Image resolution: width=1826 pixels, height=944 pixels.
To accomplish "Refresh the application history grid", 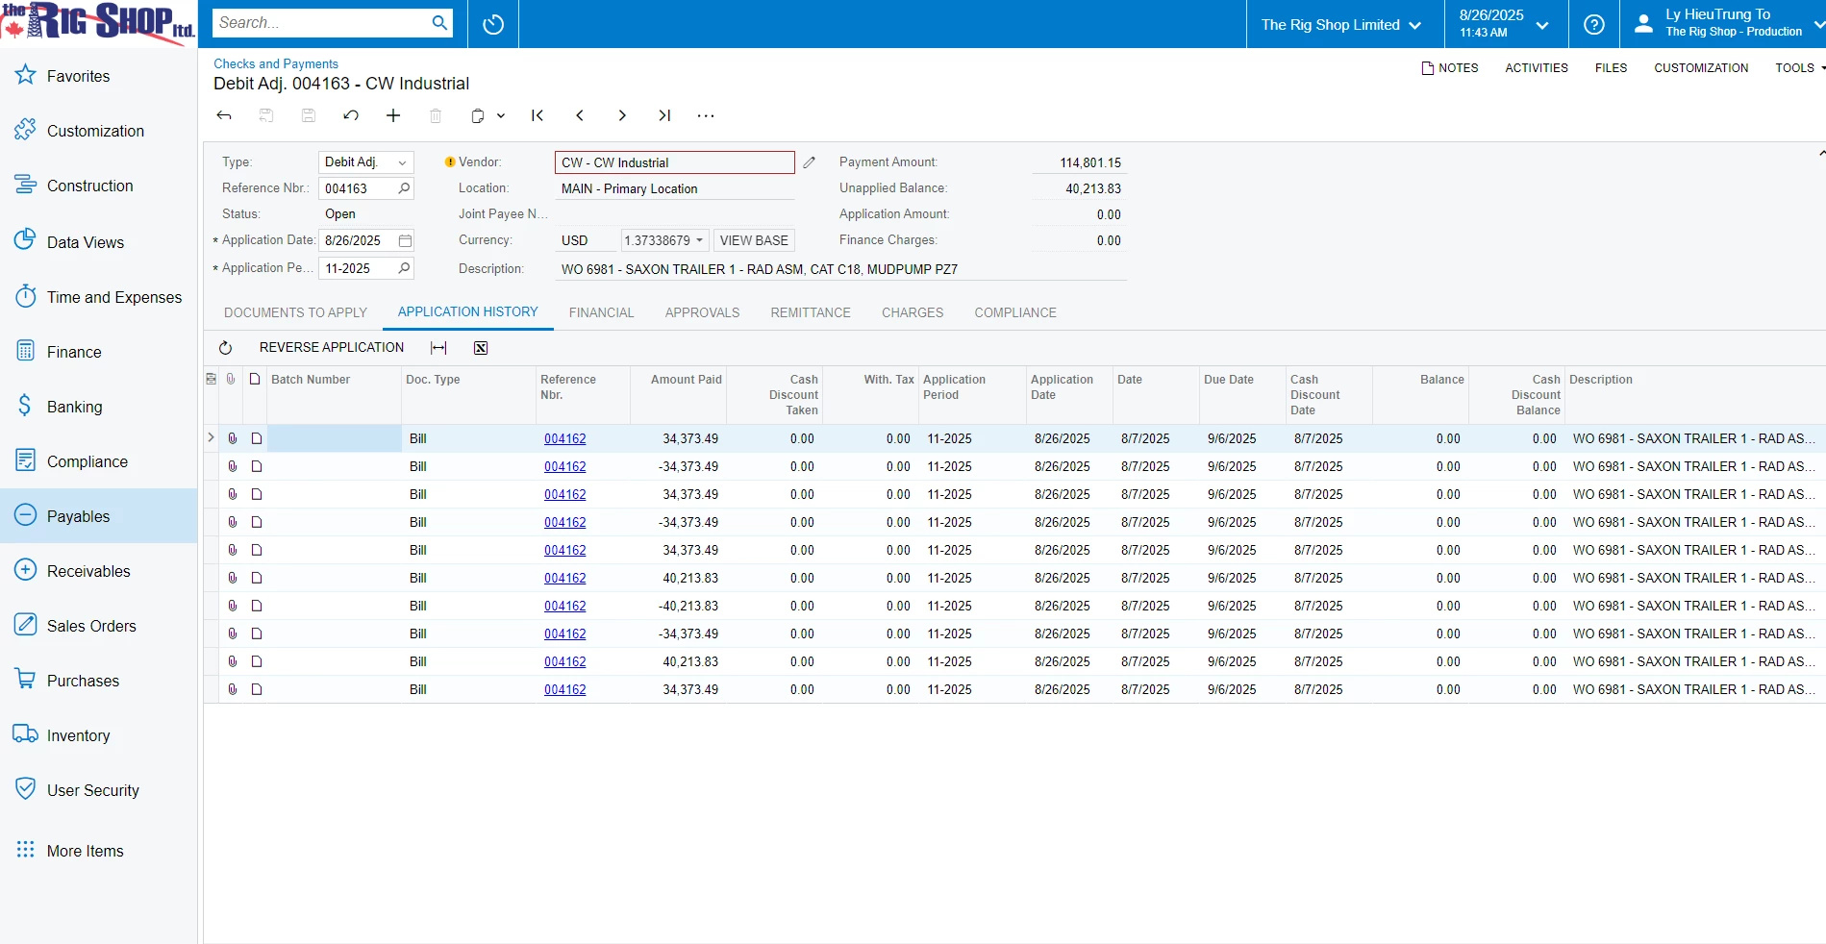I will coord(226,348).
